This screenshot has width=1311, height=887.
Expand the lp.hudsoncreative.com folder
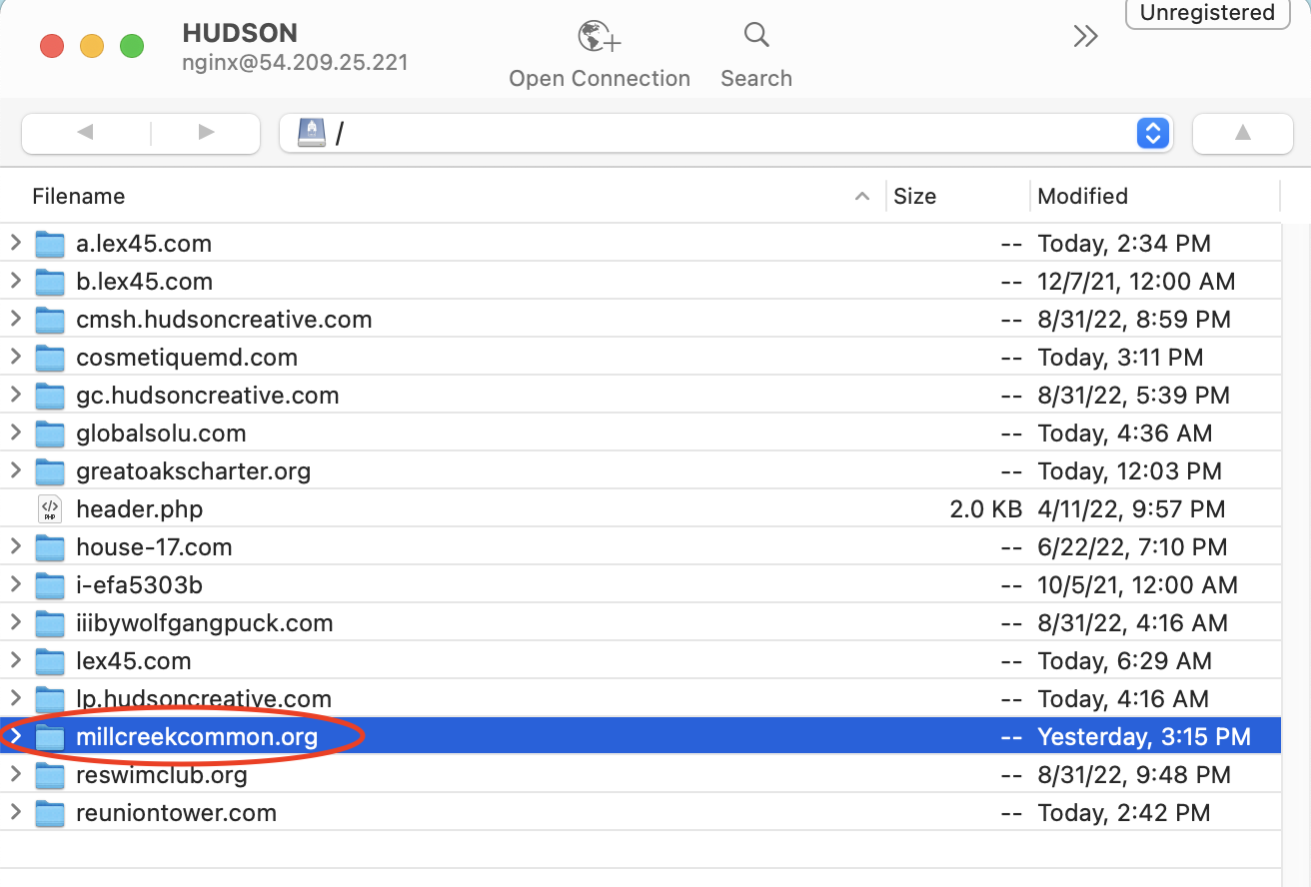[x=15, y=698]
